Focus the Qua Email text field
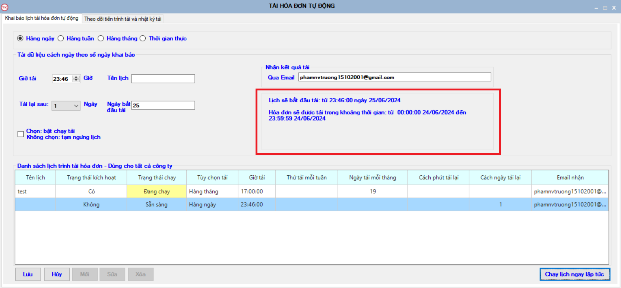The height and width of the screenshot is (288, 621). (394, 77)
